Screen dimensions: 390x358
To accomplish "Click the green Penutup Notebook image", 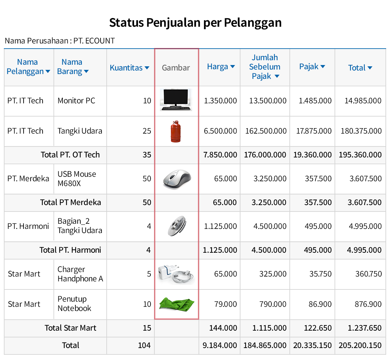I will point(176,304).
